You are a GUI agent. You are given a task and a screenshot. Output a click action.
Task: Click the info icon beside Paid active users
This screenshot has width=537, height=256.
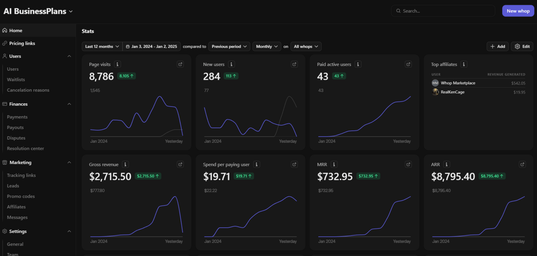point(358,64)
